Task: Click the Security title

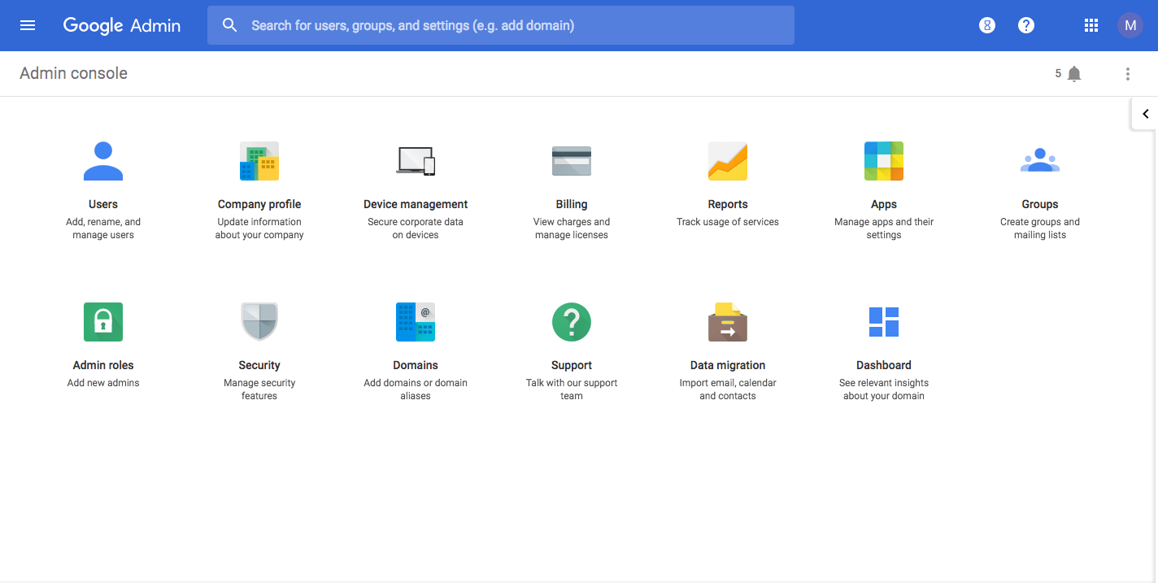Action: tap(259, 365)
